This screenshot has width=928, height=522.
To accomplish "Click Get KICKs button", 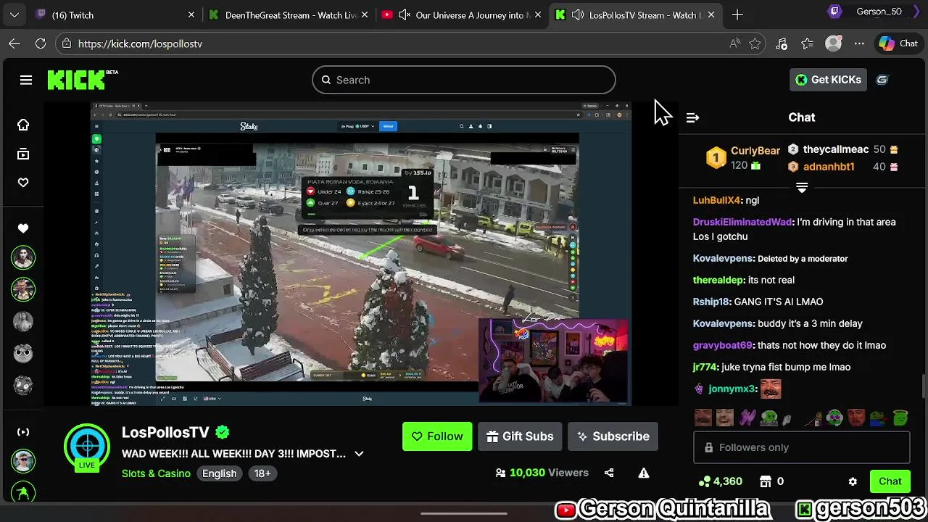I will point(828,80).
